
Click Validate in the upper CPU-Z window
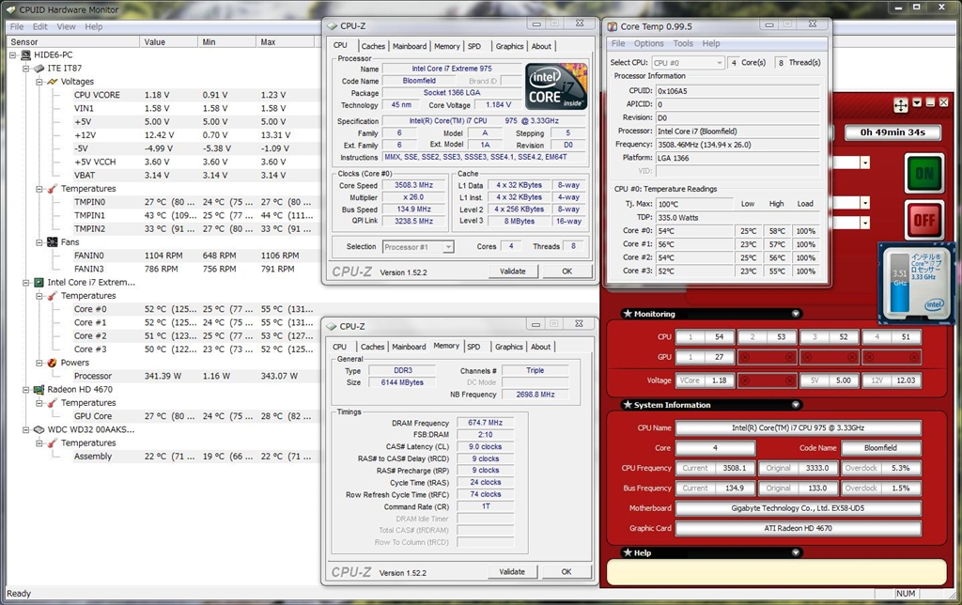pos(512,271)
